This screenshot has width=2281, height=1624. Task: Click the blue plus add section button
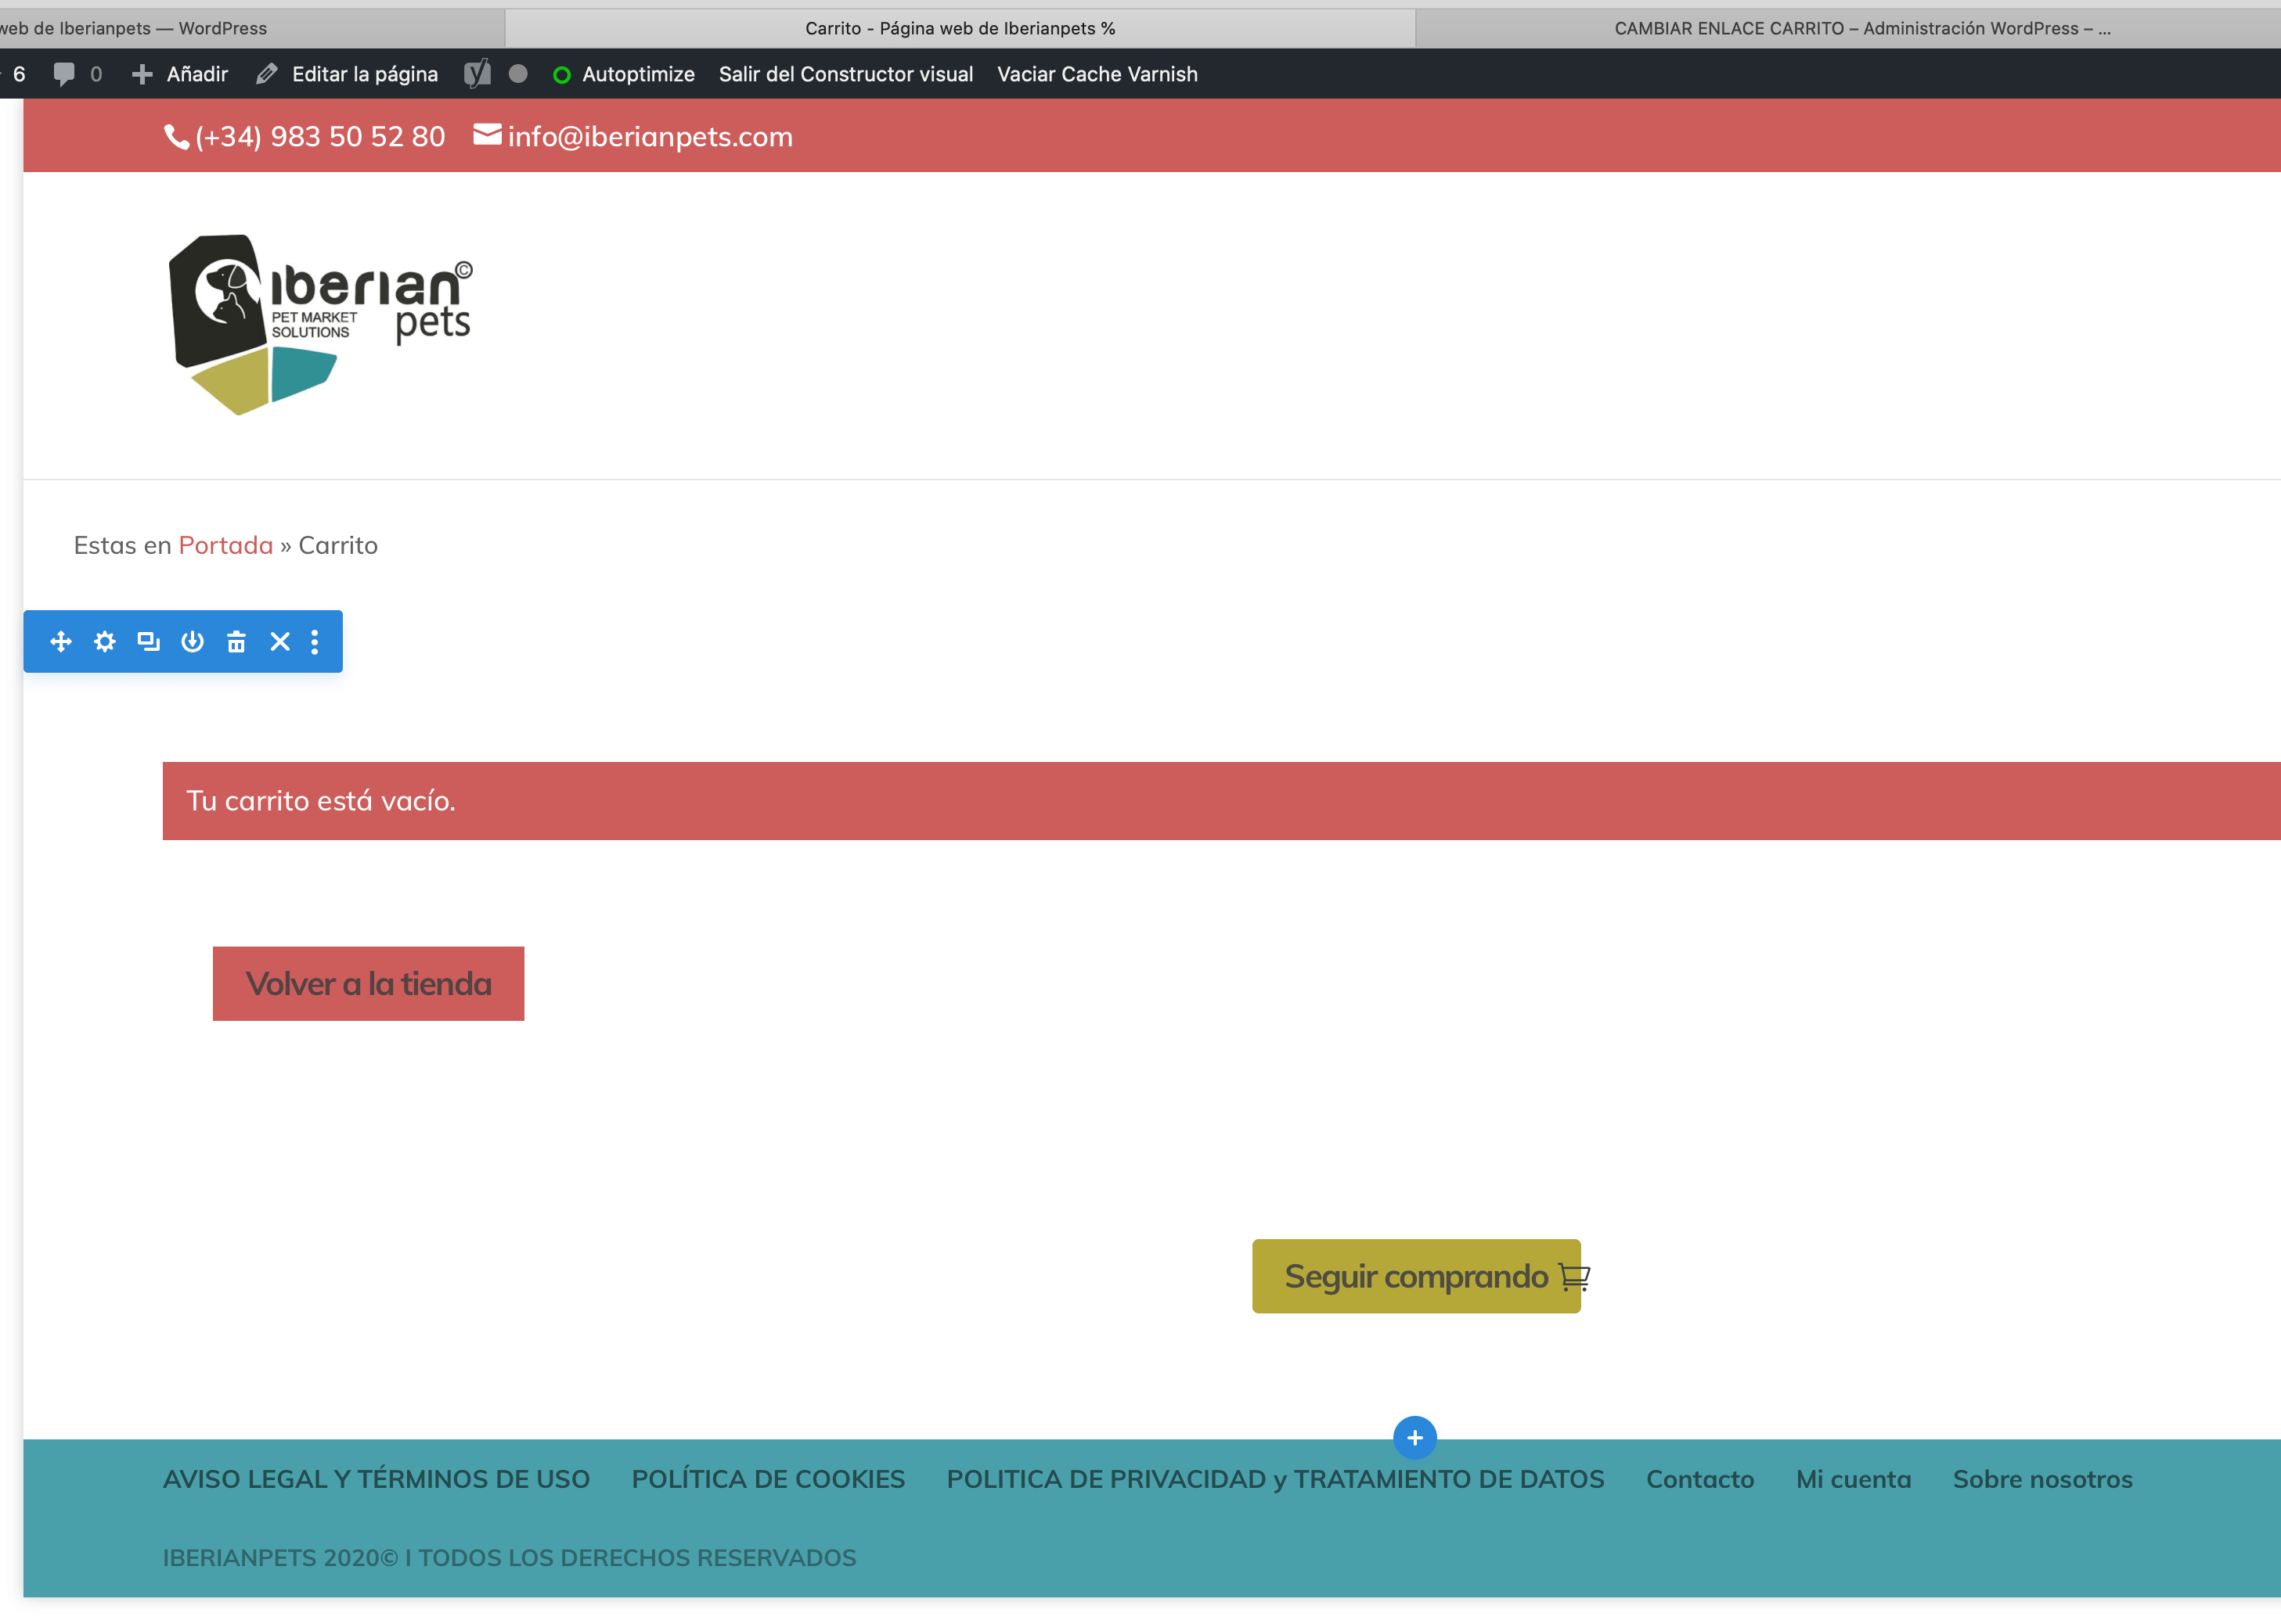click(1414, 1438)
